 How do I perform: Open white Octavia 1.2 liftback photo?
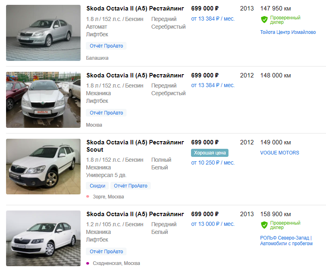(x=43, y=238)
